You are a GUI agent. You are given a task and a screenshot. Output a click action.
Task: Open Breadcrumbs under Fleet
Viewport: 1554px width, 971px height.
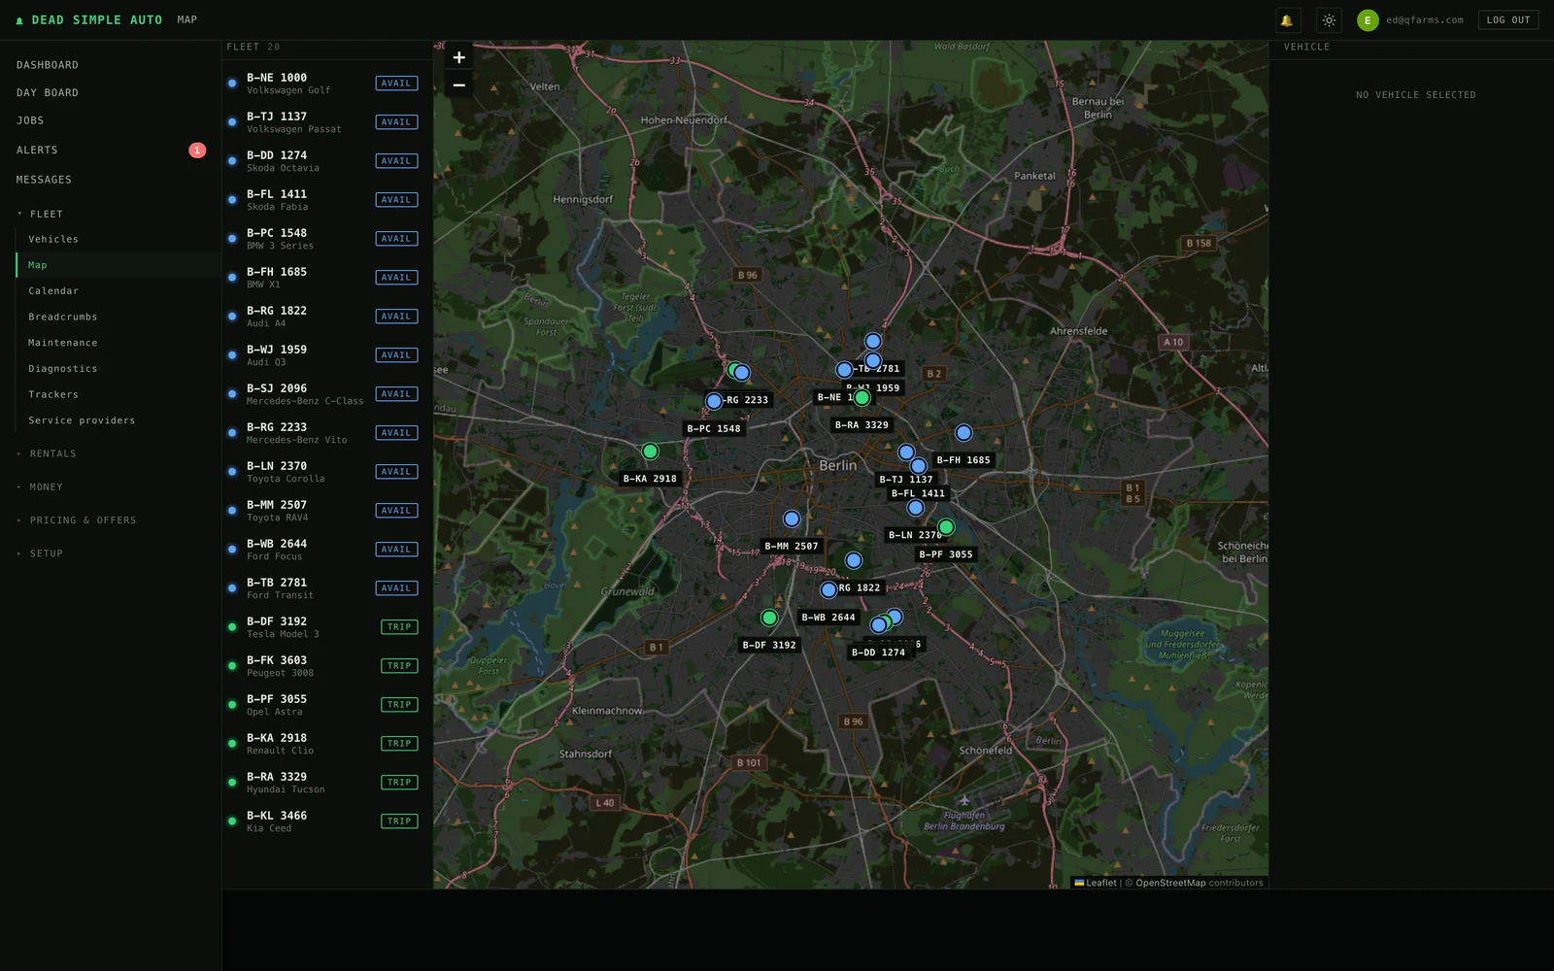63,317
